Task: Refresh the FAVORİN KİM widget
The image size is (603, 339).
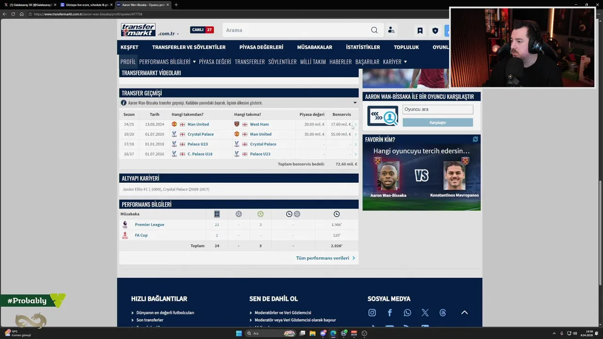Action: [475, 139]
